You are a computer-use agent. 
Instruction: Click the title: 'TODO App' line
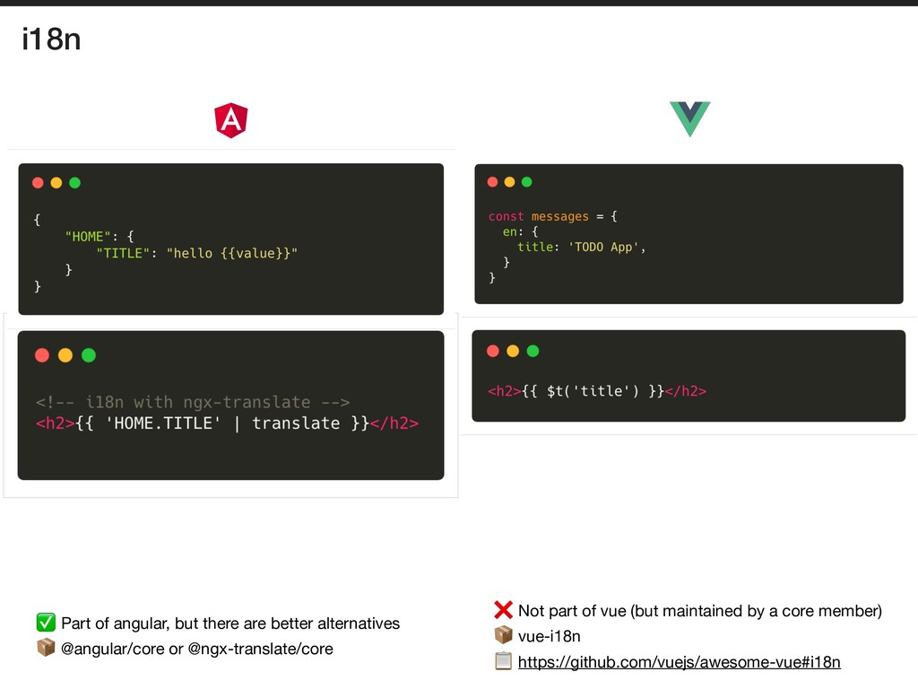581,248
